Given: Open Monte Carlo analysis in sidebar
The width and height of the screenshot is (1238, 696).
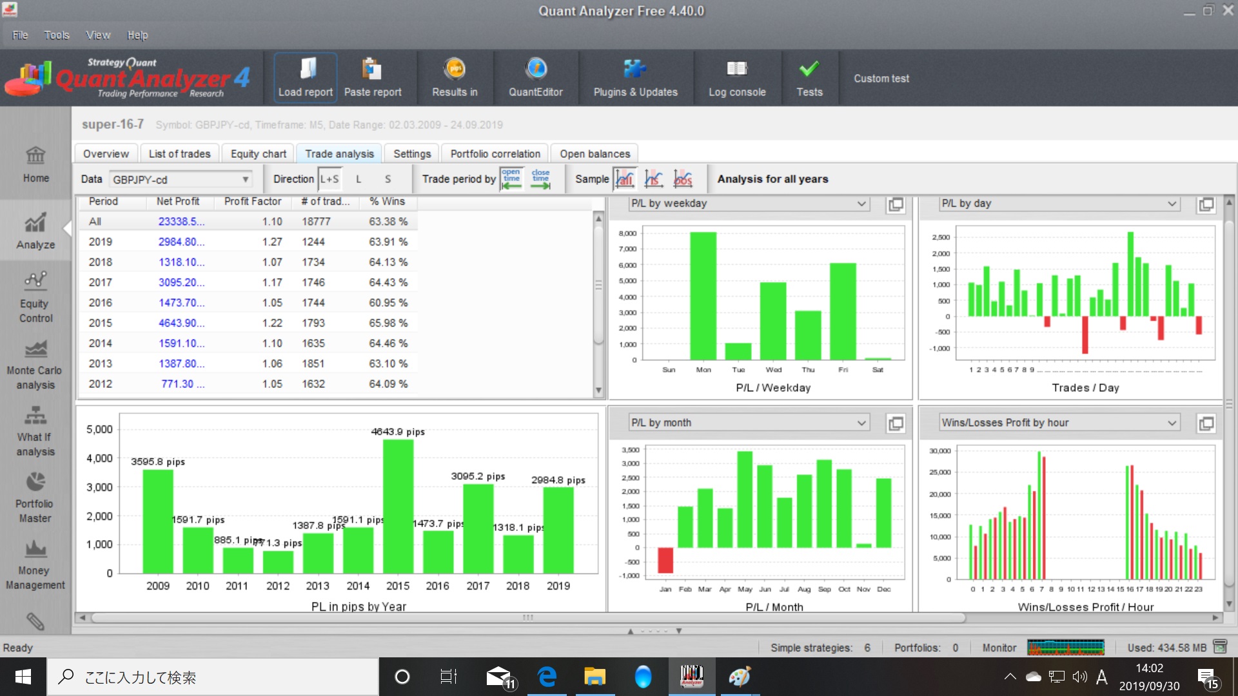Looking at the screenshot, I should pyautogui.click(x=35, y=365).
